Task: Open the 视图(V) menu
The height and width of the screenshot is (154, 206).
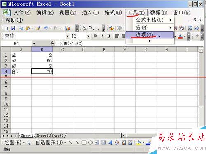Action: 68,13
